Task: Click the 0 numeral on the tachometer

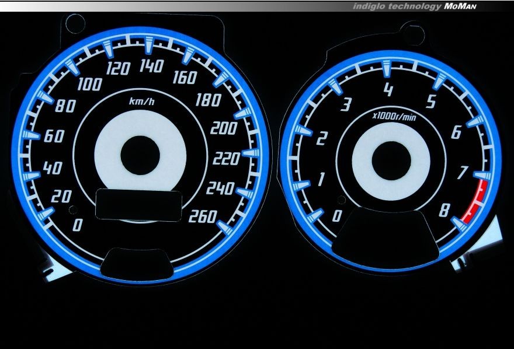Action: coord(336,217)
